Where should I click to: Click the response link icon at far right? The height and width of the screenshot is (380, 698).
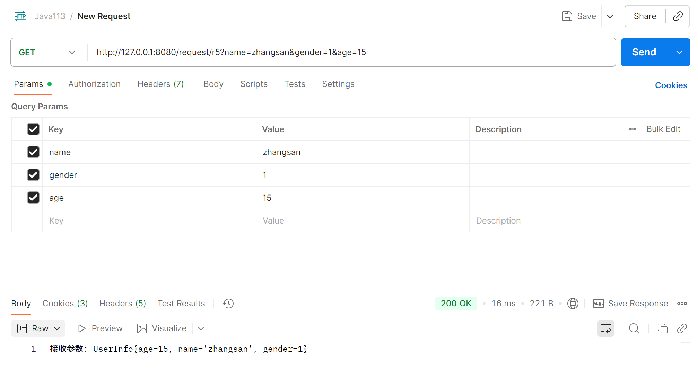pos(682,328)
